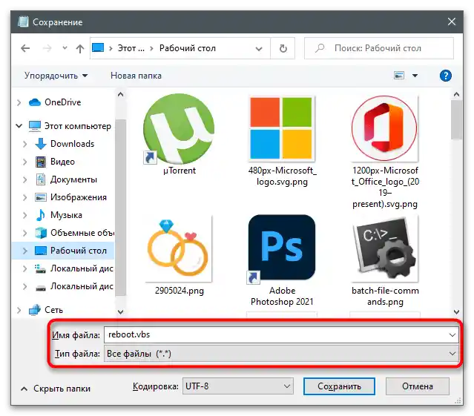Viewport: 474px width, 416px height.
Task: Close the Сохранение dialog
Action: (452, 22)
